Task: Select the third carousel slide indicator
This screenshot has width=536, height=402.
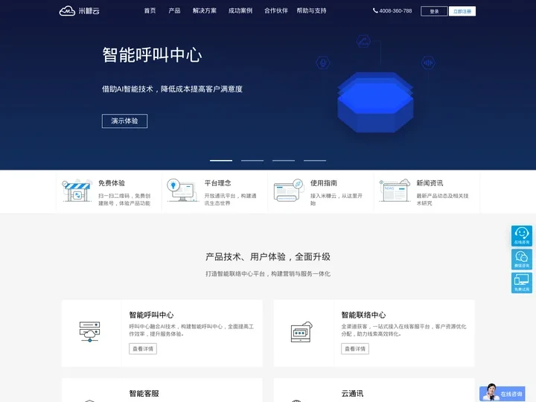Action: 284,160
